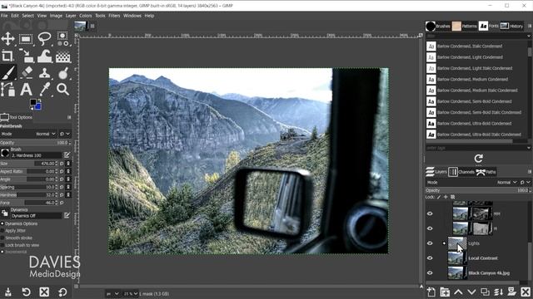533x299 pixels.
Task: Open Layers dock configuration menu
Action: coord(530,172)
